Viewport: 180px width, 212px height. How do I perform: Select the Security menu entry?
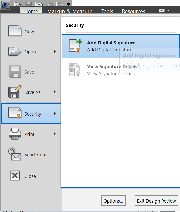pos(31,114)
